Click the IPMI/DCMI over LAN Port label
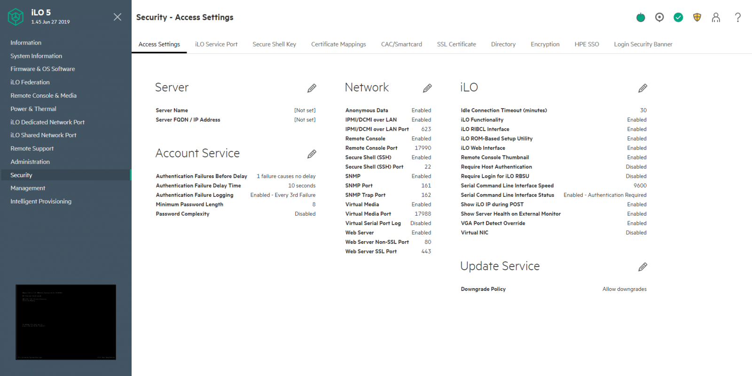 click(x=377, y=129)
